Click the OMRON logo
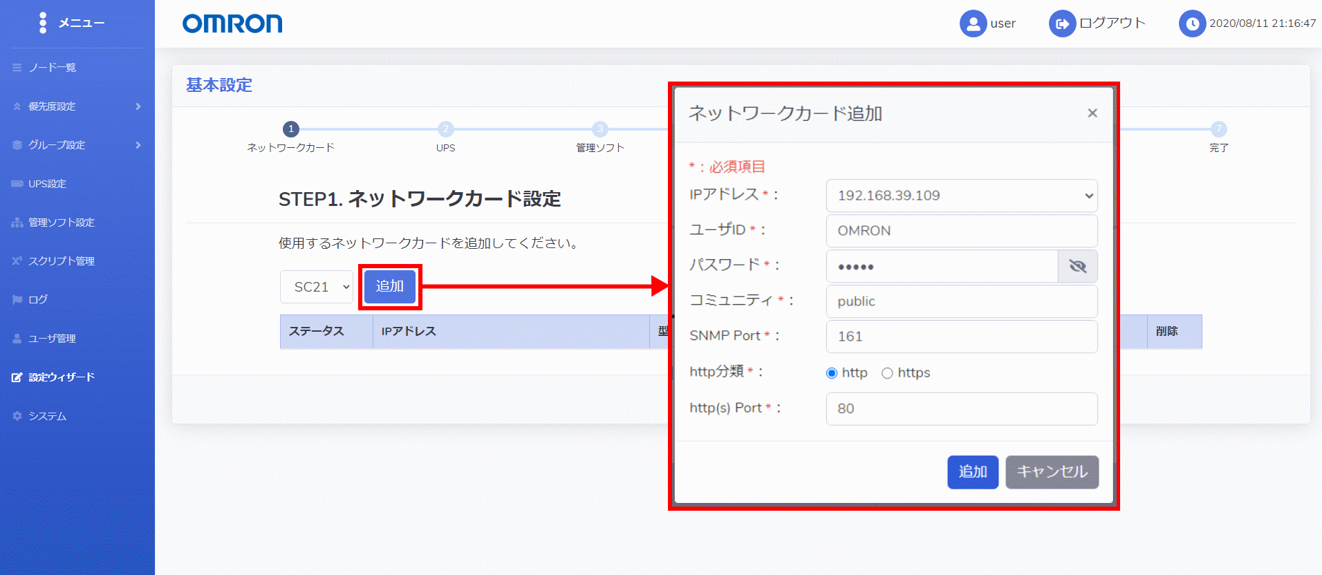 [232, 23]
